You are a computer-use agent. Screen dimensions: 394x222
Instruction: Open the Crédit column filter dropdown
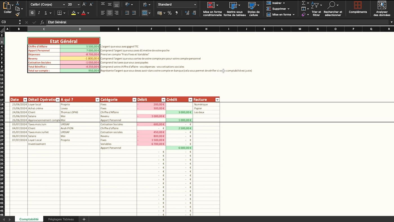click(190, 100)
